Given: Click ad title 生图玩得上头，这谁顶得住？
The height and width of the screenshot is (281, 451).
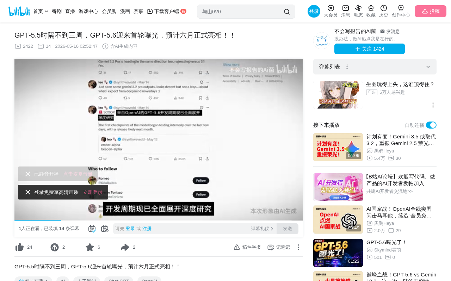Looking at the screenshot, I should (x=400, y=84).
